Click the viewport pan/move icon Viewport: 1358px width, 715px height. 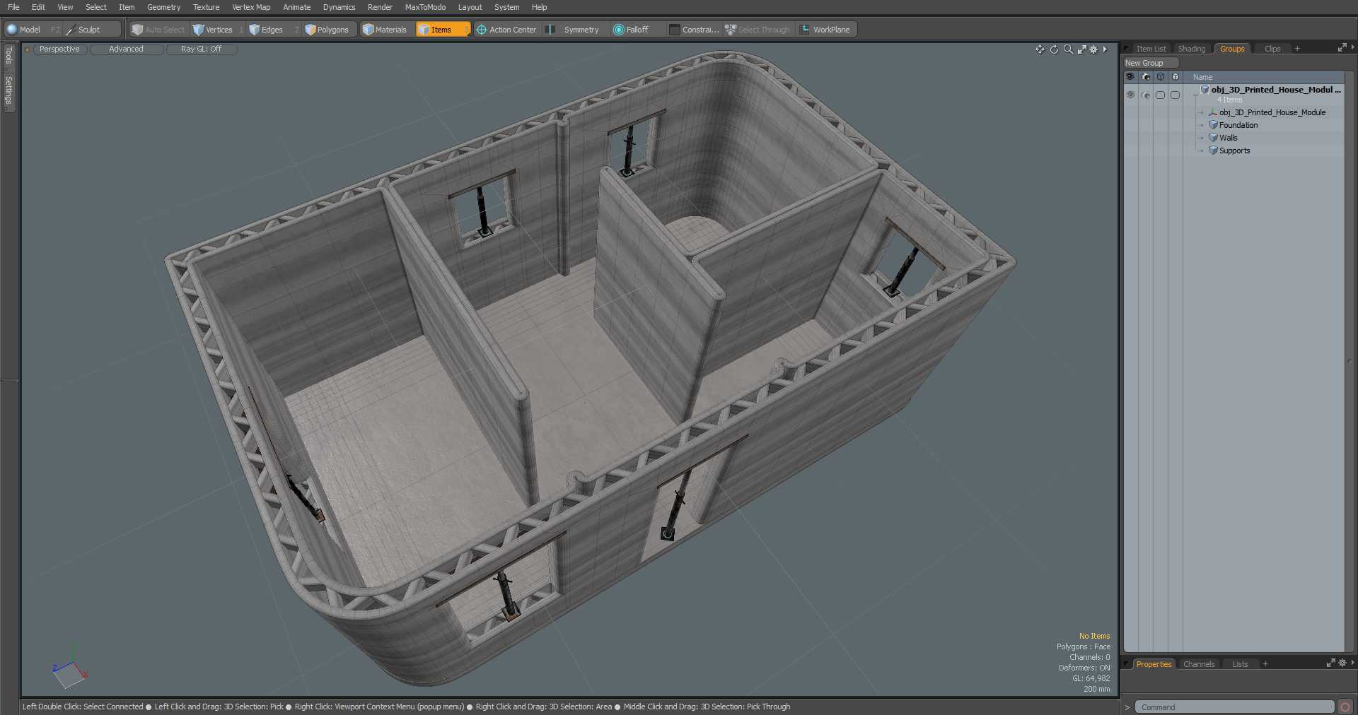1040,49
